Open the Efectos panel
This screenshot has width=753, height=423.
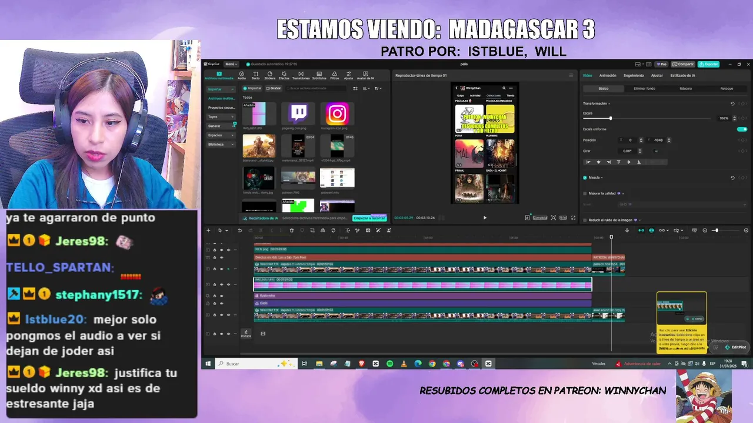click(x=284, y=75)
